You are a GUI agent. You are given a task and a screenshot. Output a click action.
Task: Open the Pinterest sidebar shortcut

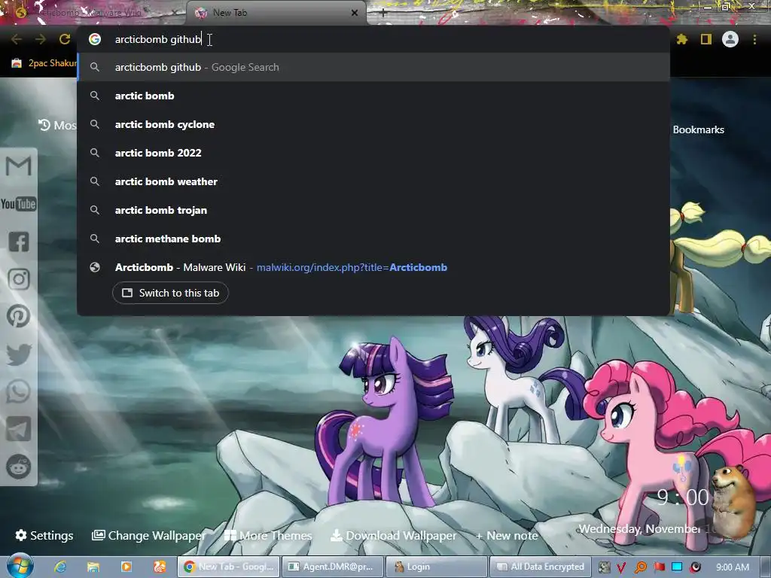19,317
